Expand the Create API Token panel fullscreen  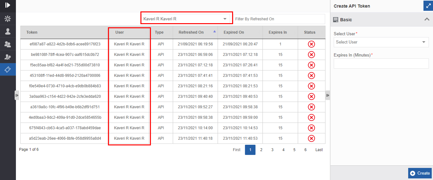(428, 6)
